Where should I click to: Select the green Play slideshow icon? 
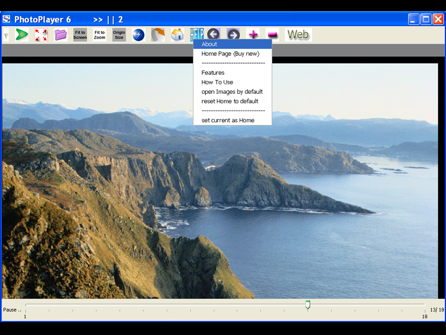coord(21,34)
